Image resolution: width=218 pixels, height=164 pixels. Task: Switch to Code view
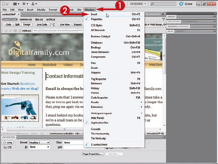click(x=8, y=25)
